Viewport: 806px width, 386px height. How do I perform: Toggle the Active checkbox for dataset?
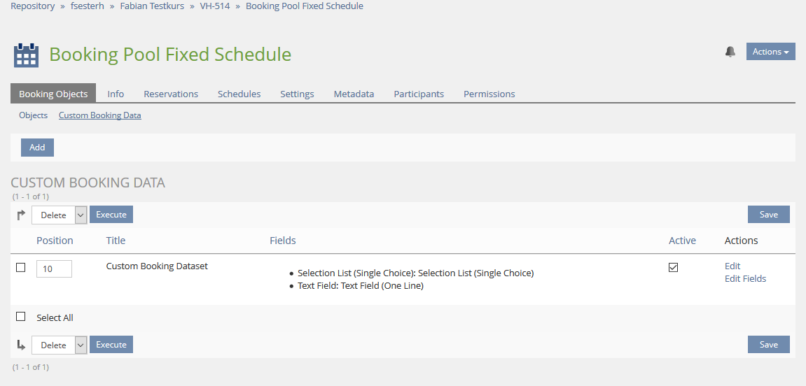tap(673, 267)
